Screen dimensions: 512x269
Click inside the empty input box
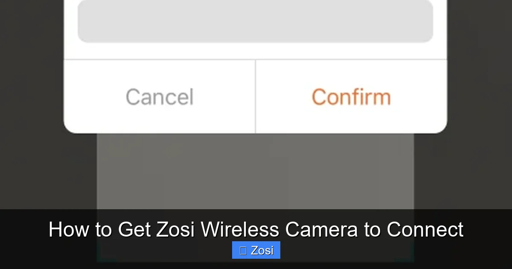pos(255,20)
